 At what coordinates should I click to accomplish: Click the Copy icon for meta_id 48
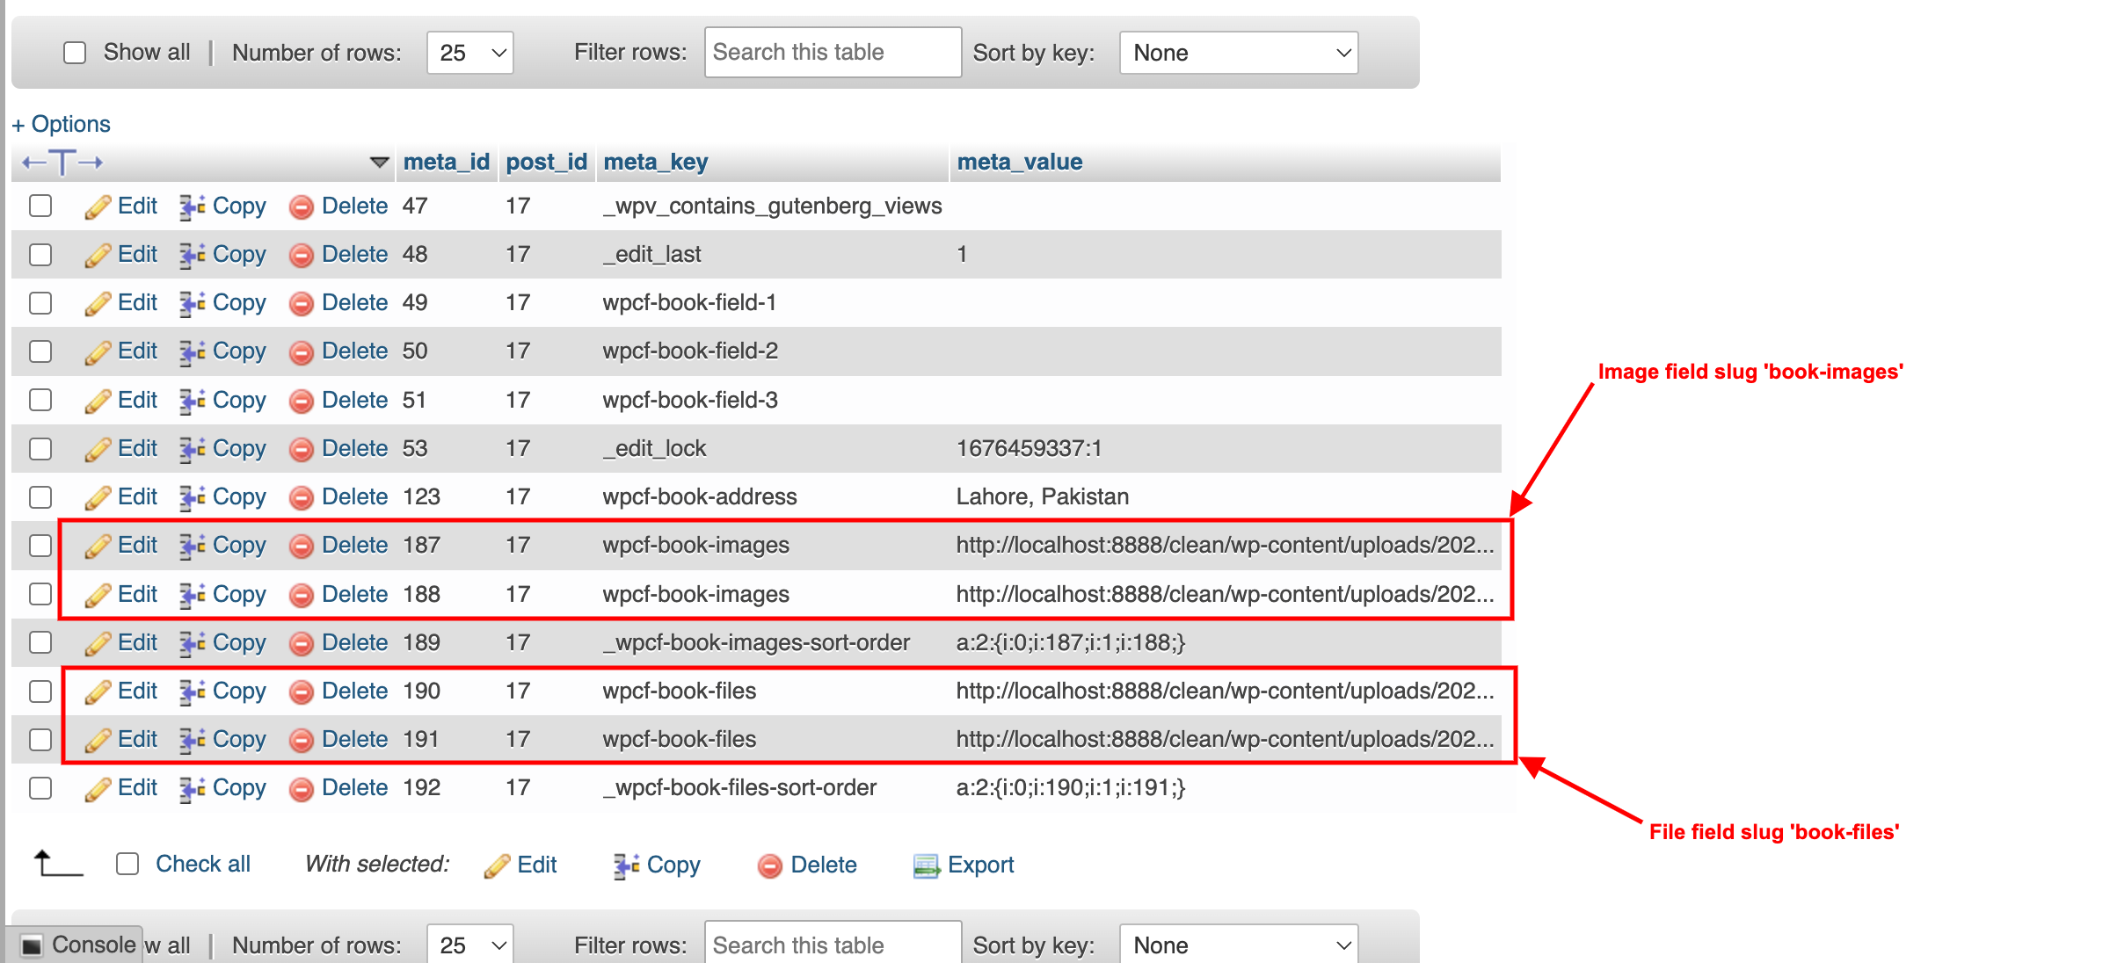193,255
